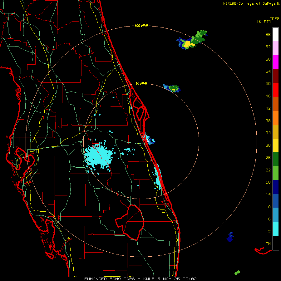Click the legend value 50
Screen dimensions: 281x281
(268, 84)
